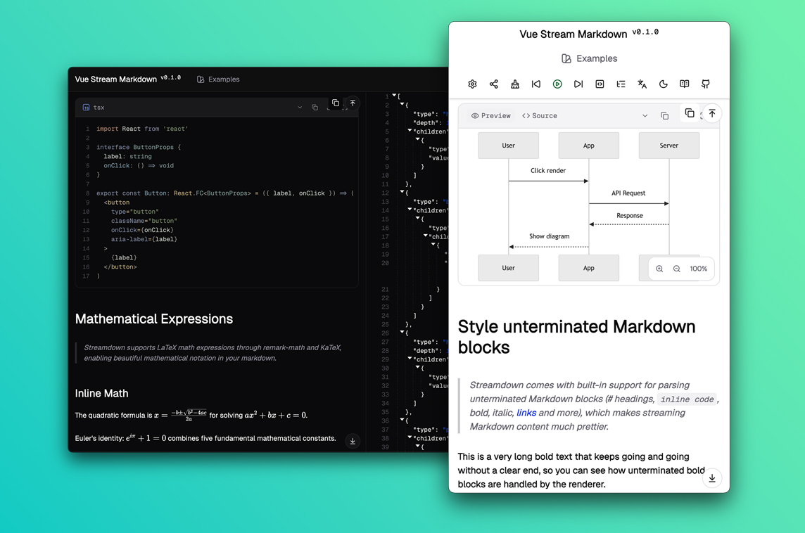Click the 'Show diagram' message label
The width and height of the screenshot is (805, 533).
tap(550, 236)
